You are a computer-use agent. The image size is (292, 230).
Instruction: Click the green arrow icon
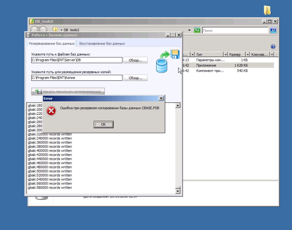coord(165,55)
